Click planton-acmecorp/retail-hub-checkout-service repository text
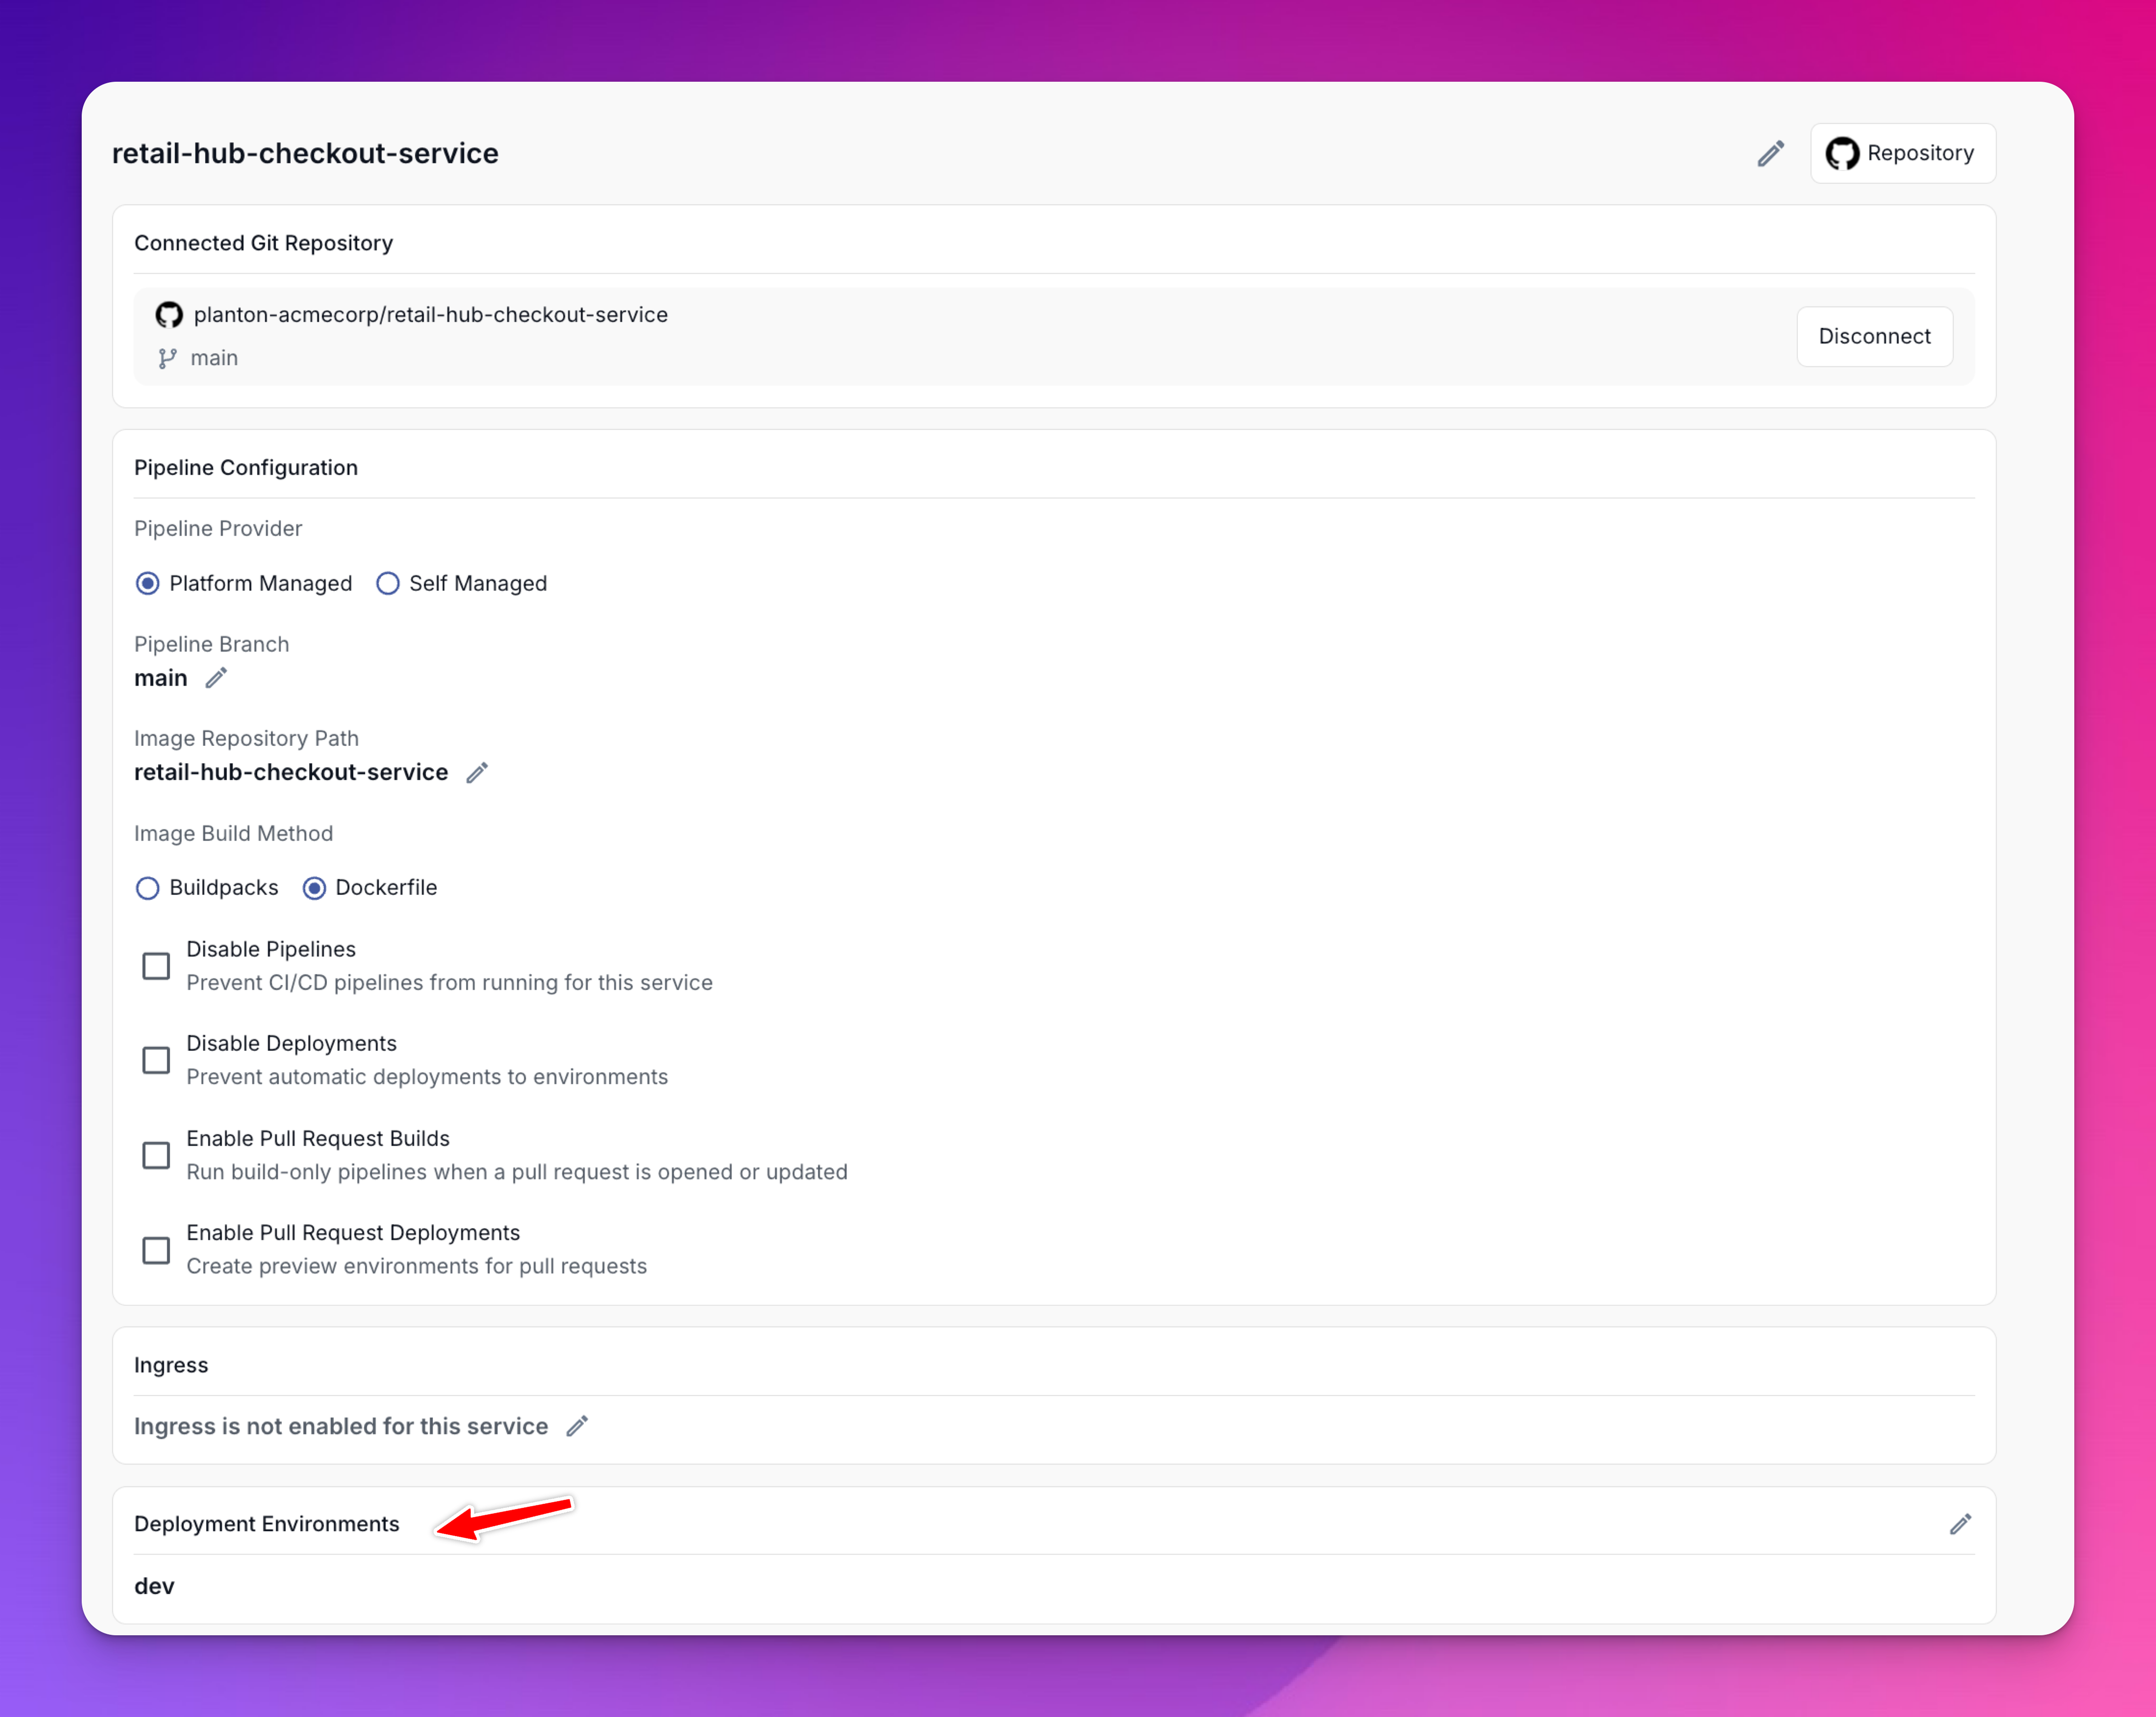 (x=431, y=315)
